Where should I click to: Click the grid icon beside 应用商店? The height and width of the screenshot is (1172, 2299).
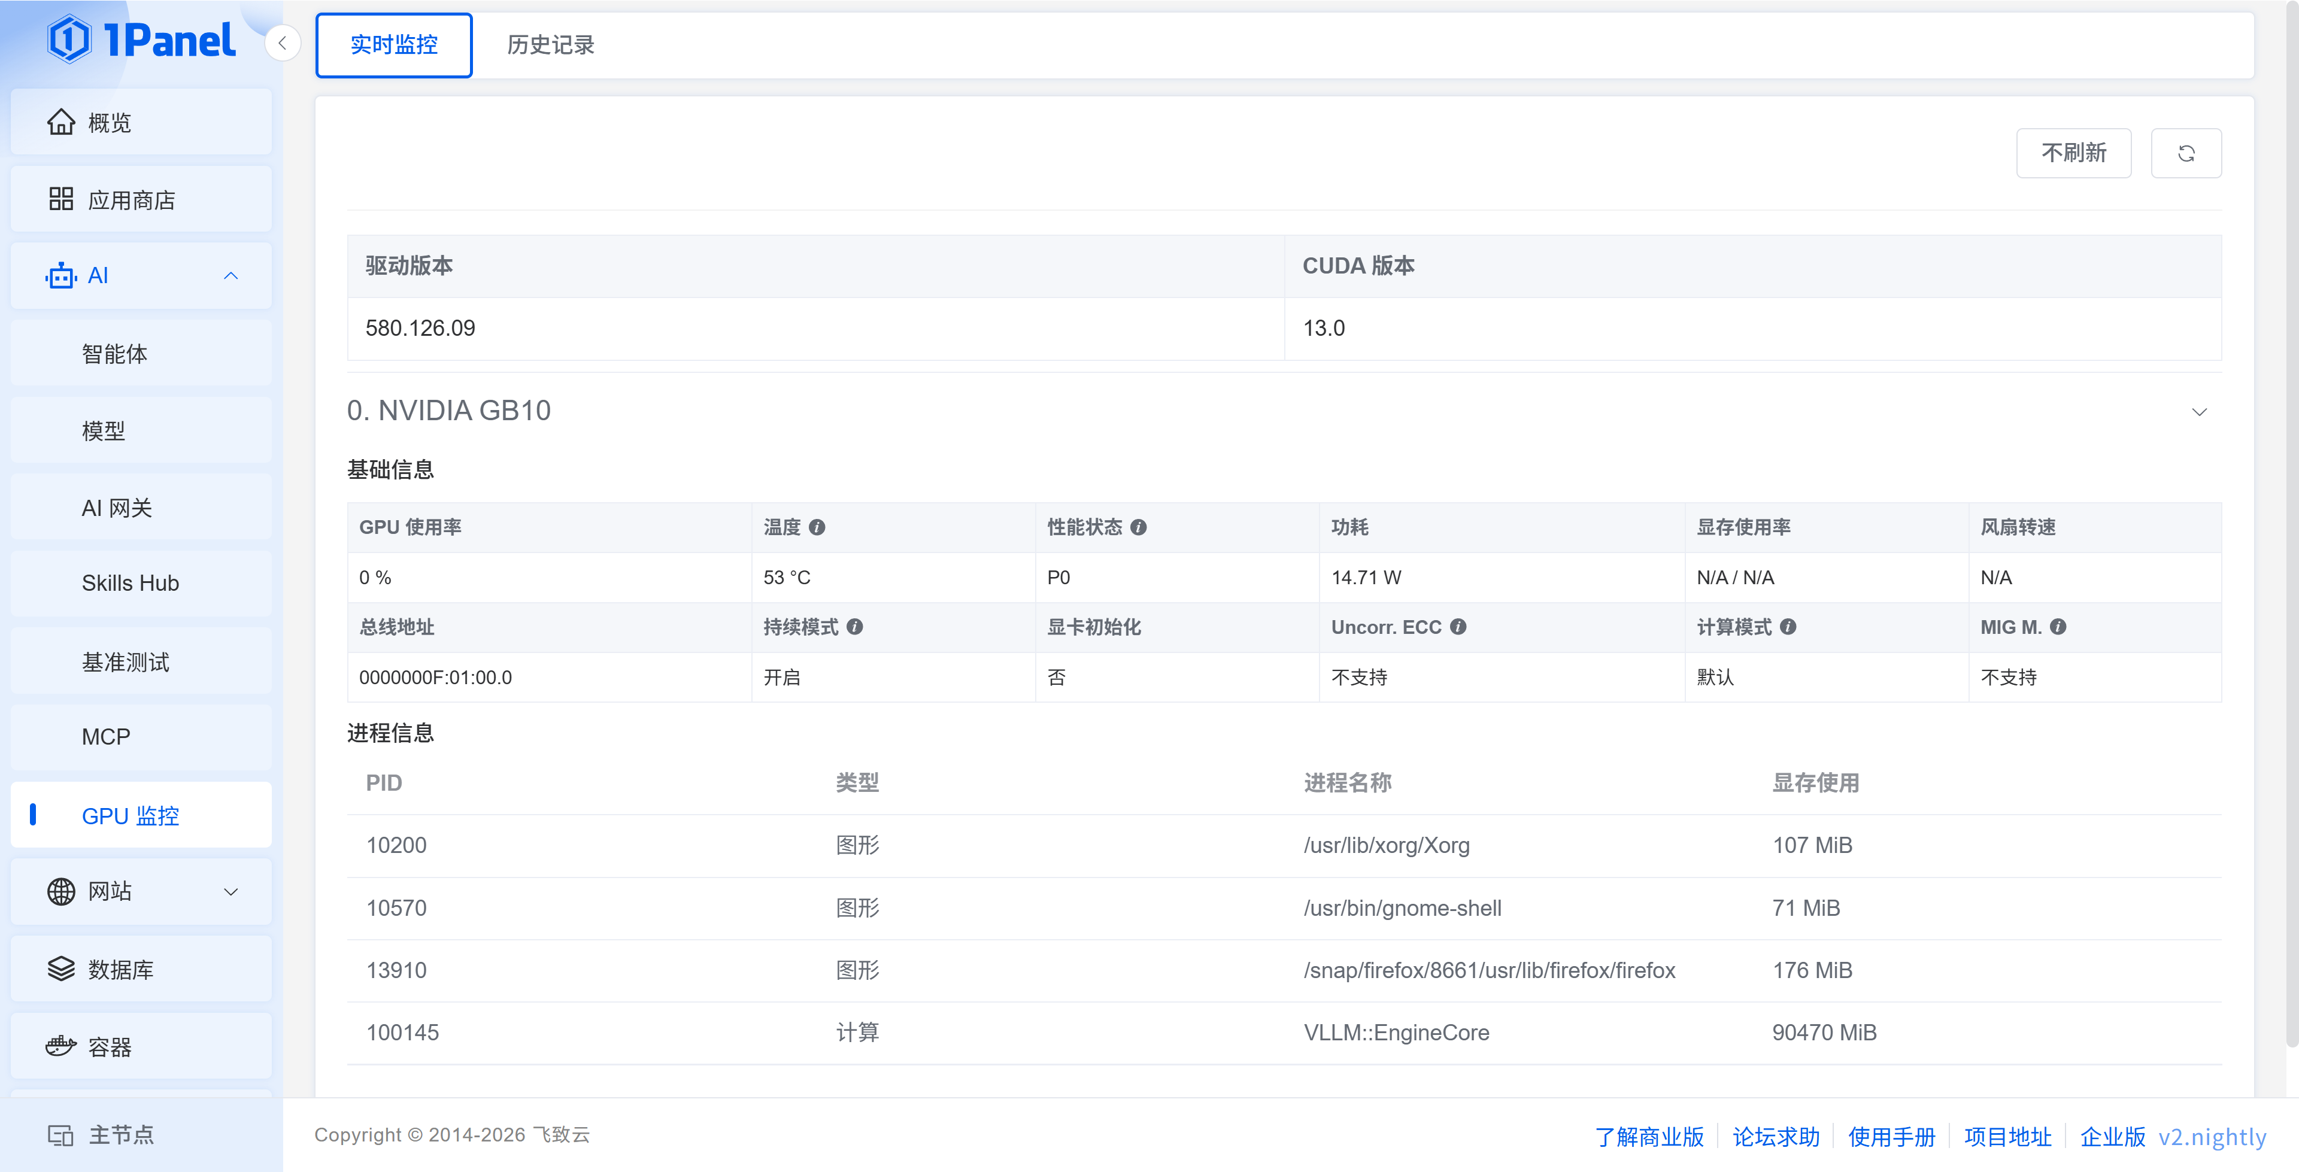pos(60,199)
